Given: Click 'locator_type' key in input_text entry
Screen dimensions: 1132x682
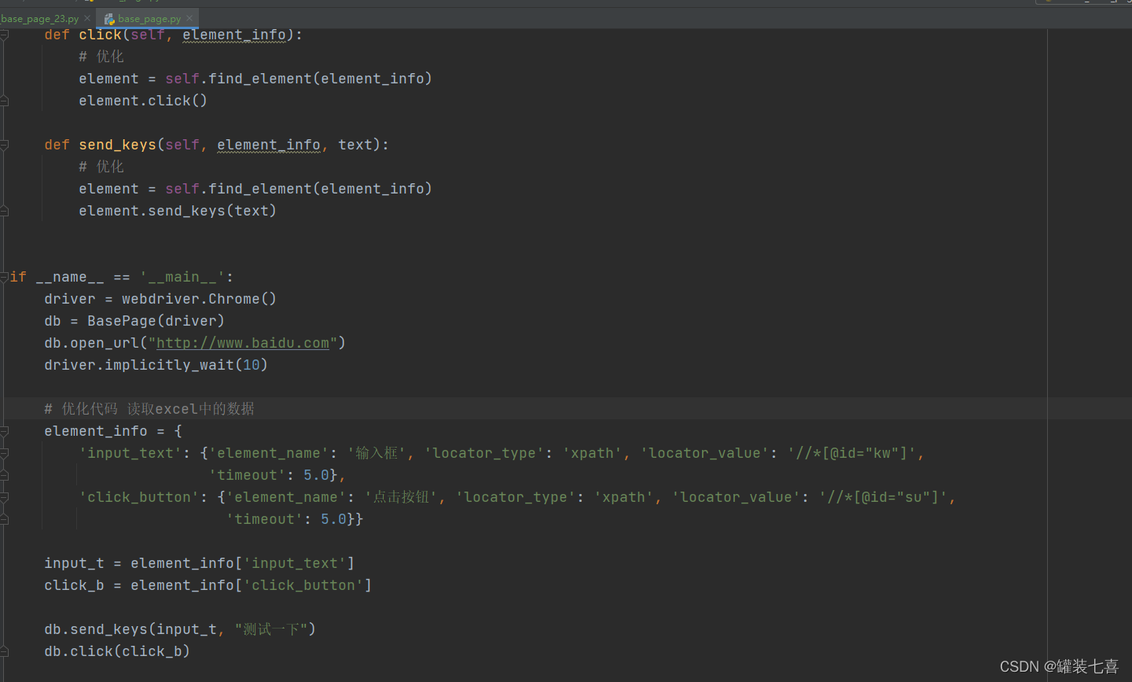Looking at the screenshot, I should tap(484, 453).
